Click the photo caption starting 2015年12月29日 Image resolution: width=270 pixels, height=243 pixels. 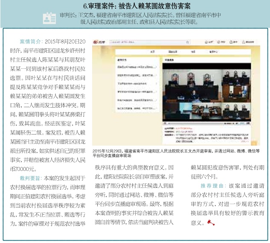click(176, 153)
